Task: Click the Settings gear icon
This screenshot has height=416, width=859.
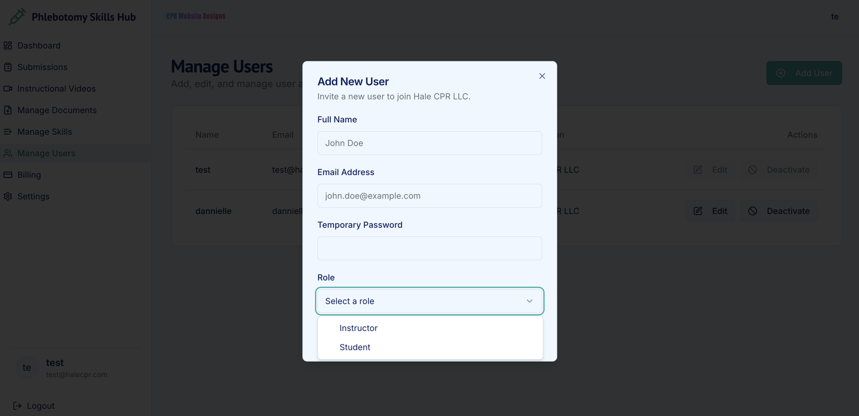Action: [x=8, y=197]
